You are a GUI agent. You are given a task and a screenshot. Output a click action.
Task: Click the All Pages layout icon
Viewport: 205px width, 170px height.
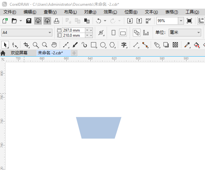click(137, 33)
